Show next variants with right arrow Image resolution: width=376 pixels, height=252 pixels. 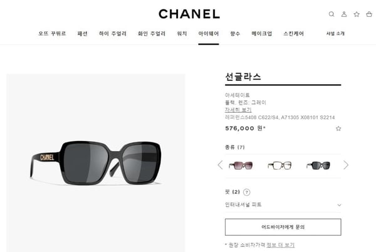(346, 165)
